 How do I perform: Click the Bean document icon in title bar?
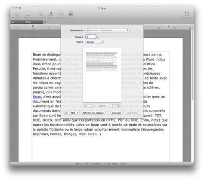[99, 8]
